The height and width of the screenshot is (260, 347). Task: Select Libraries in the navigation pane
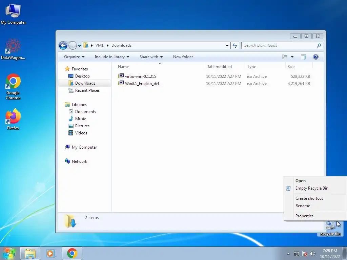click(79, 105)
